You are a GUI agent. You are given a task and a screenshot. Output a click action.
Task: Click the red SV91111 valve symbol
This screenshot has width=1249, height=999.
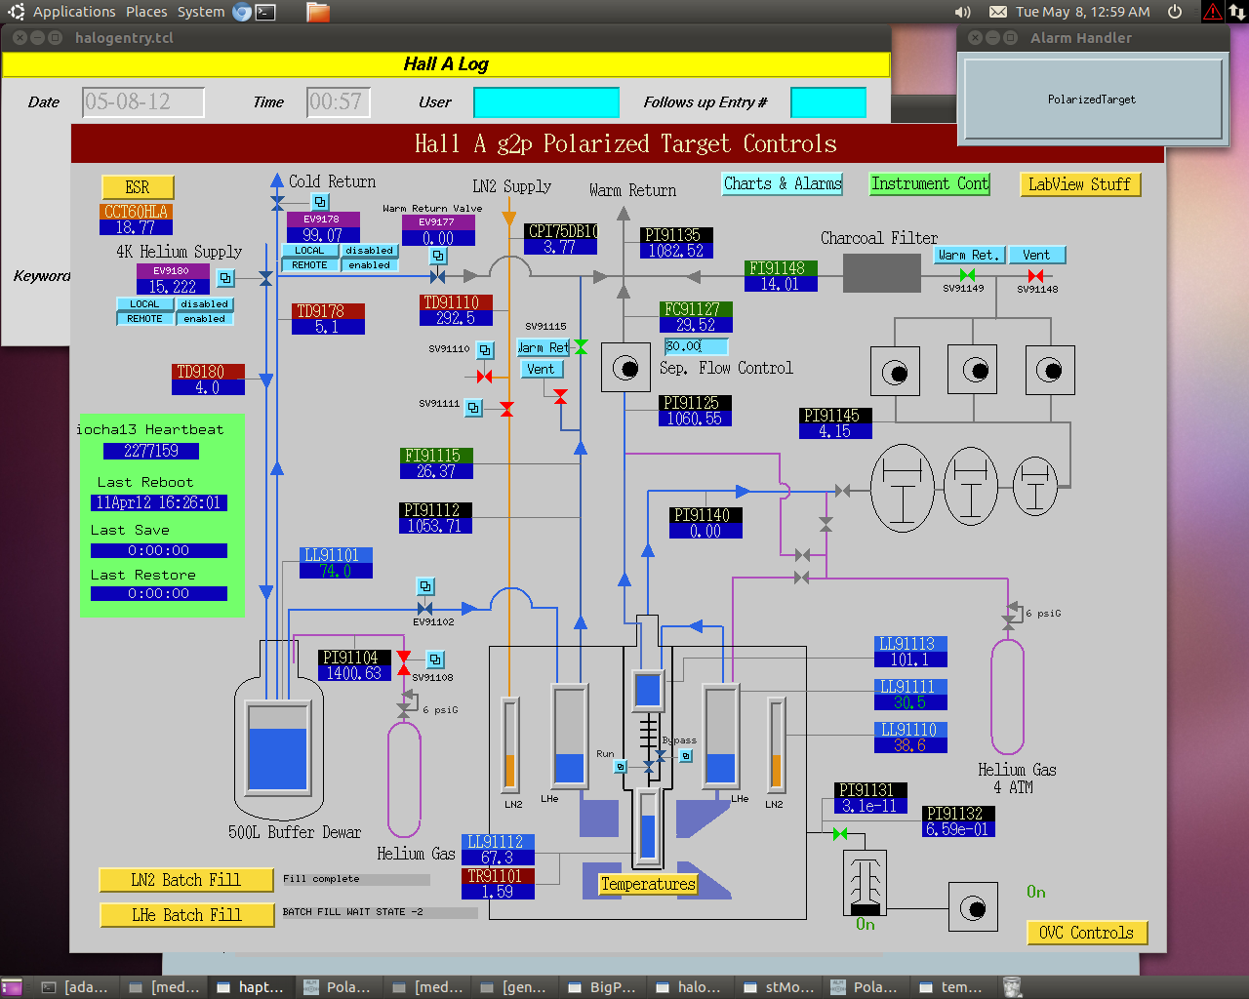coord(506,409)
